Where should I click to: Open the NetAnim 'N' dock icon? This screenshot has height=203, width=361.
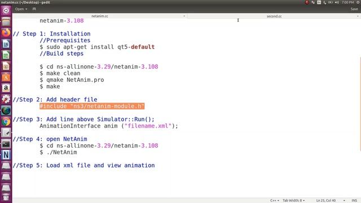(6, 155)
